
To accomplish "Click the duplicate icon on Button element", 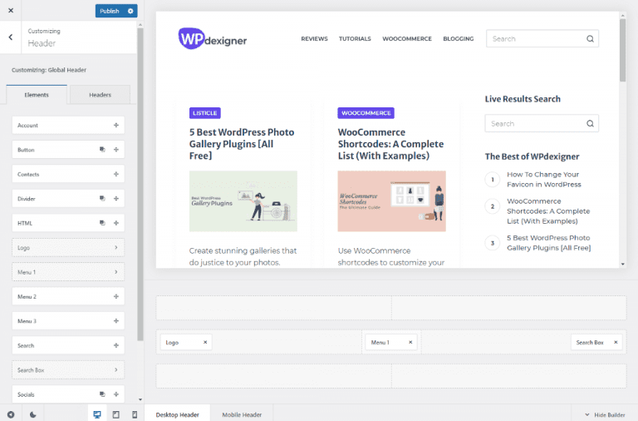I will (101, 150).
